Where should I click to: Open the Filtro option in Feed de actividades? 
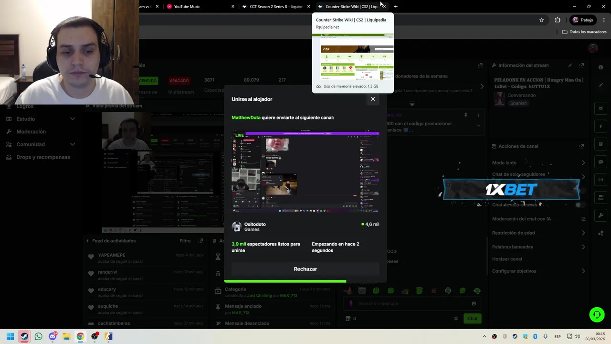click(185, 241)
